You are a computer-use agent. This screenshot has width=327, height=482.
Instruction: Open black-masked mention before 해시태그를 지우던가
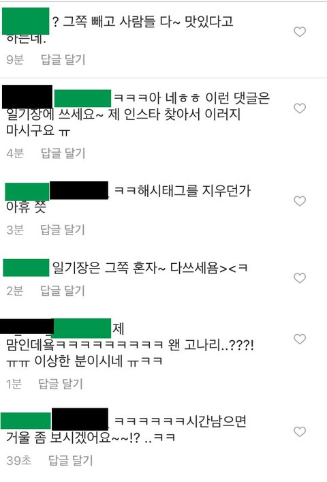point(79,190)
